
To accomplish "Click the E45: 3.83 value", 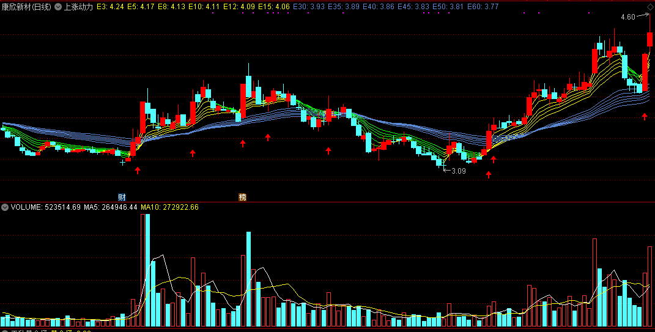I will [413, 7].
